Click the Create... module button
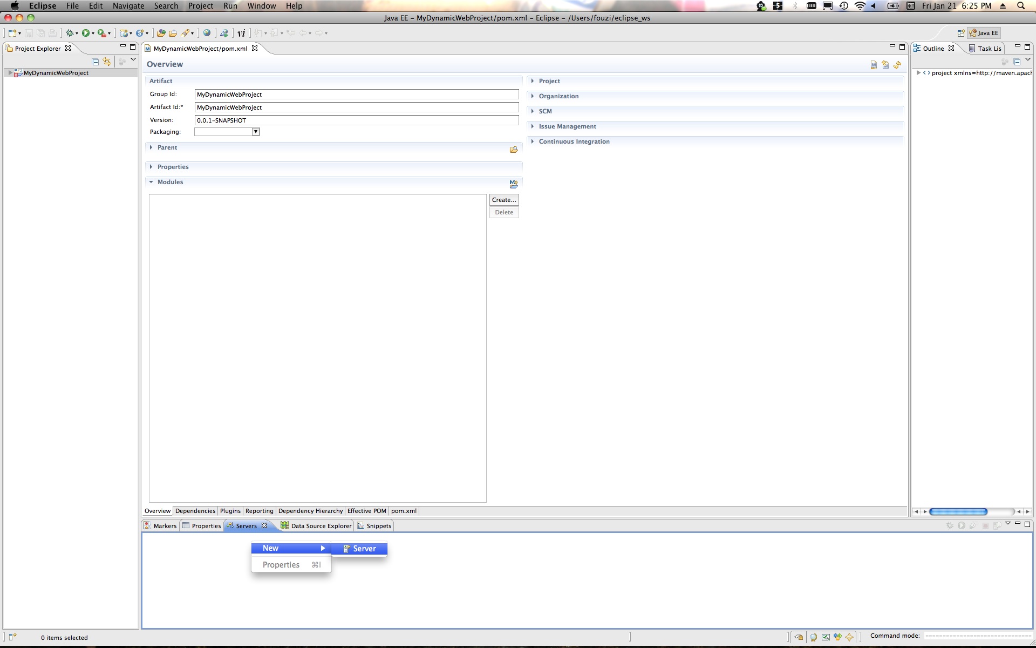This screenshot has width=1036, height=648. [504, 200]
